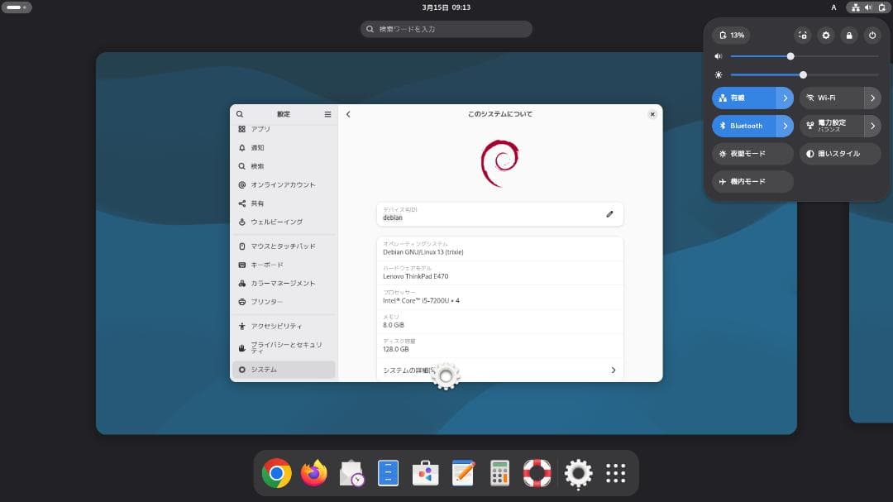Disable Bluetooth in quick settings
893x502 pixels.
(744, 126)
